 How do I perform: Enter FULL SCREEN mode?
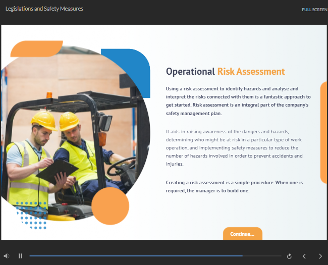[314, 10]
